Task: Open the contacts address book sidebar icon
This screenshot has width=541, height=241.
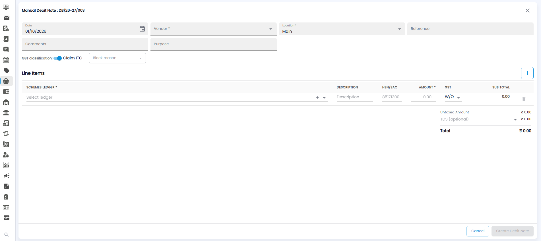Action: pyautogui.click(x=6, y=39)
